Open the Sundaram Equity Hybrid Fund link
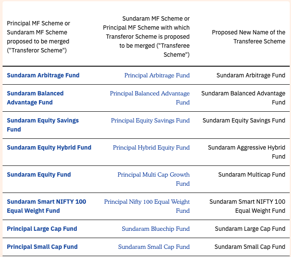 pyautogui.click(x=49, y=147)
